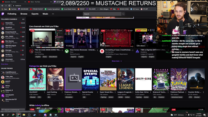Open ESL_CSGO followed channel

(13, 37)
